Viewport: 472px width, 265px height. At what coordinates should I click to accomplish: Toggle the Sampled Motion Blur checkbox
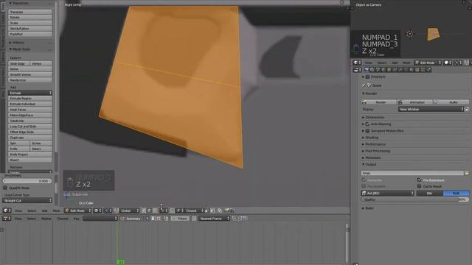[x=367, y=131]
